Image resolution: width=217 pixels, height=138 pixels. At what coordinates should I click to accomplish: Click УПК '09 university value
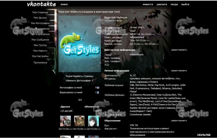click(x=134, y=125)
